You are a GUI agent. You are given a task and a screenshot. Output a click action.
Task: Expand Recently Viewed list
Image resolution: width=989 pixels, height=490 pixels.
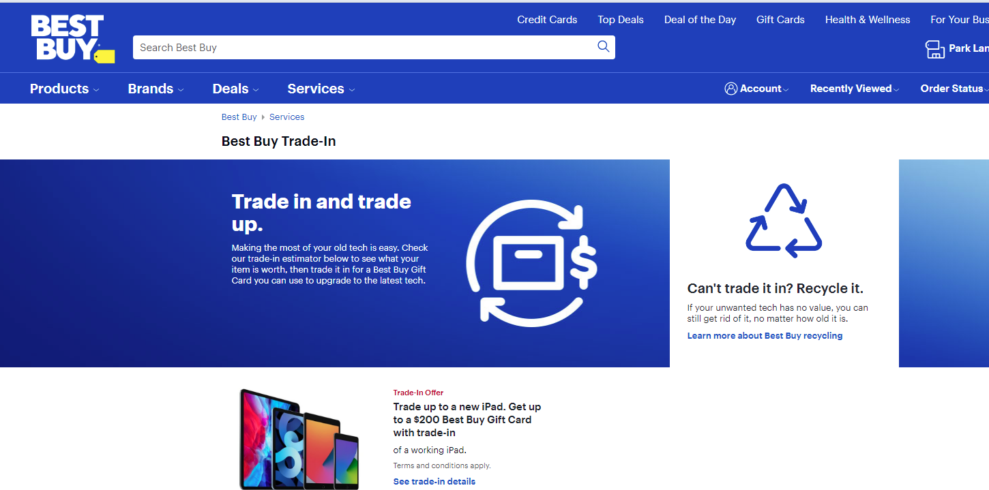[x=855, y=89]
